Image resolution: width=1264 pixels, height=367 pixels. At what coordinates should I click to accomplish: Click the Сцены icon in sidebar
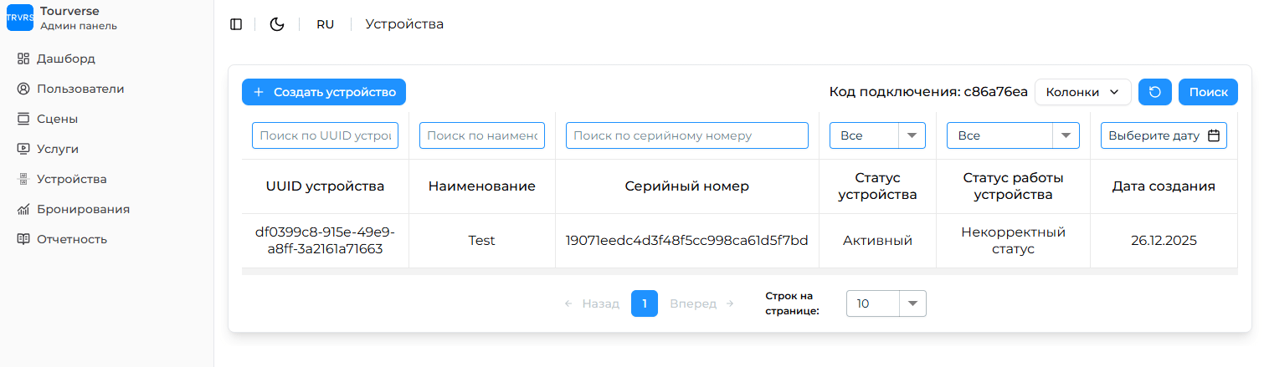click(x=23, y=119)
